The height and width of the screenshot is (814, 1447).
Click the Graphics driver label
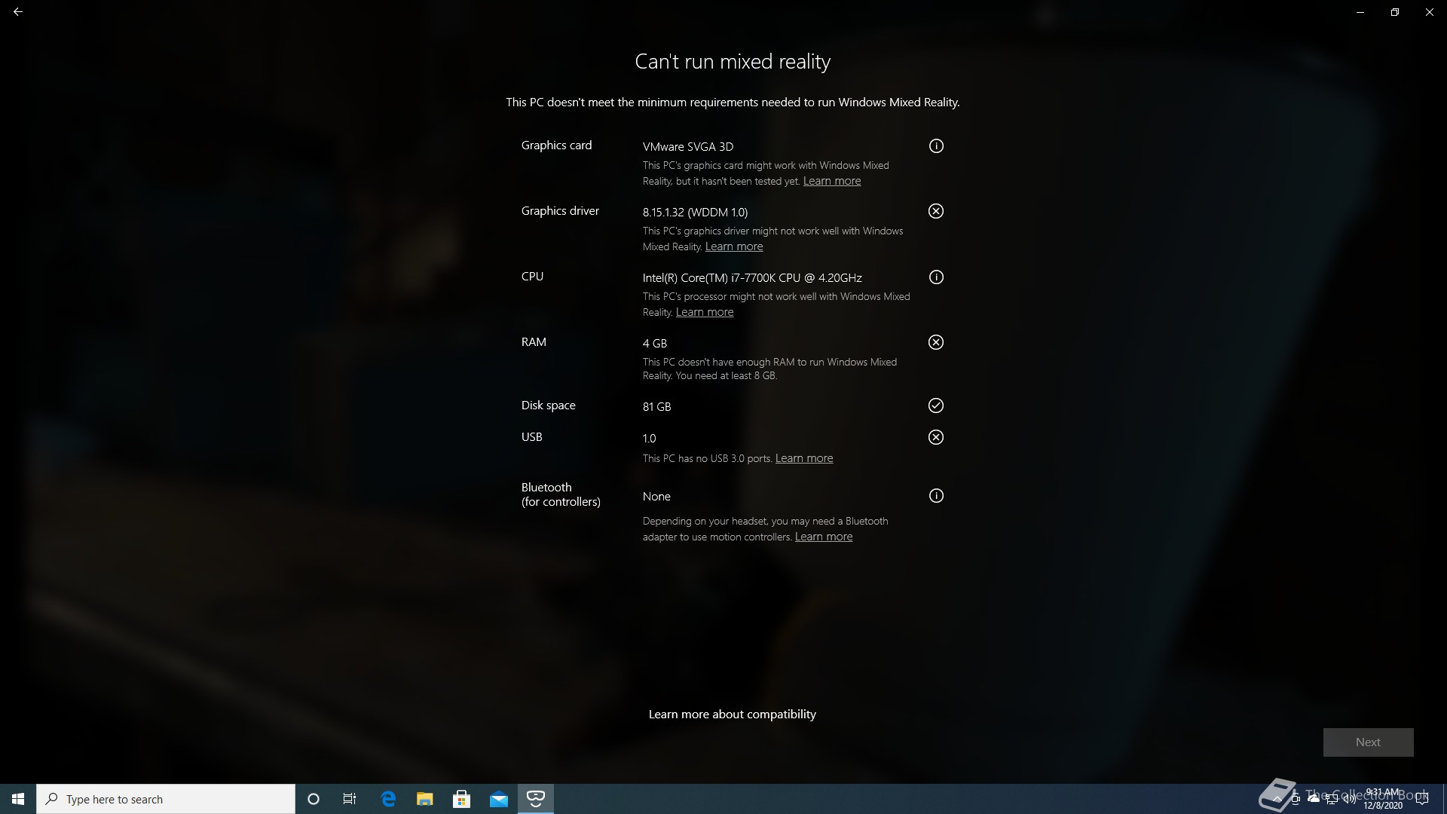pos(560,211)
